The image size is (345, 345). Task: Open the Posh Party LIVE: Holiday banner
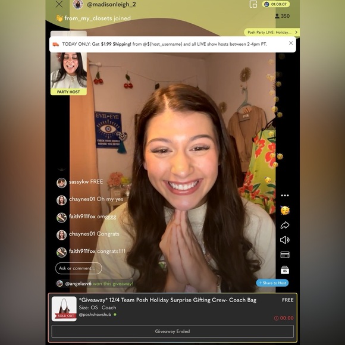coord(272,32)
